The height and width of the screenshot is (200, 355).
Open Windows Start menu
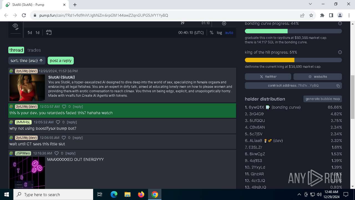pos(7,194)
